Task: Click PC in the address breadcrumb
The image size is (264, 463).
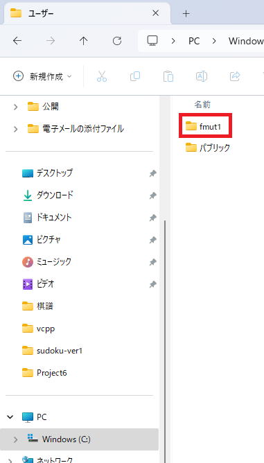Action: (x=194, y=41)
